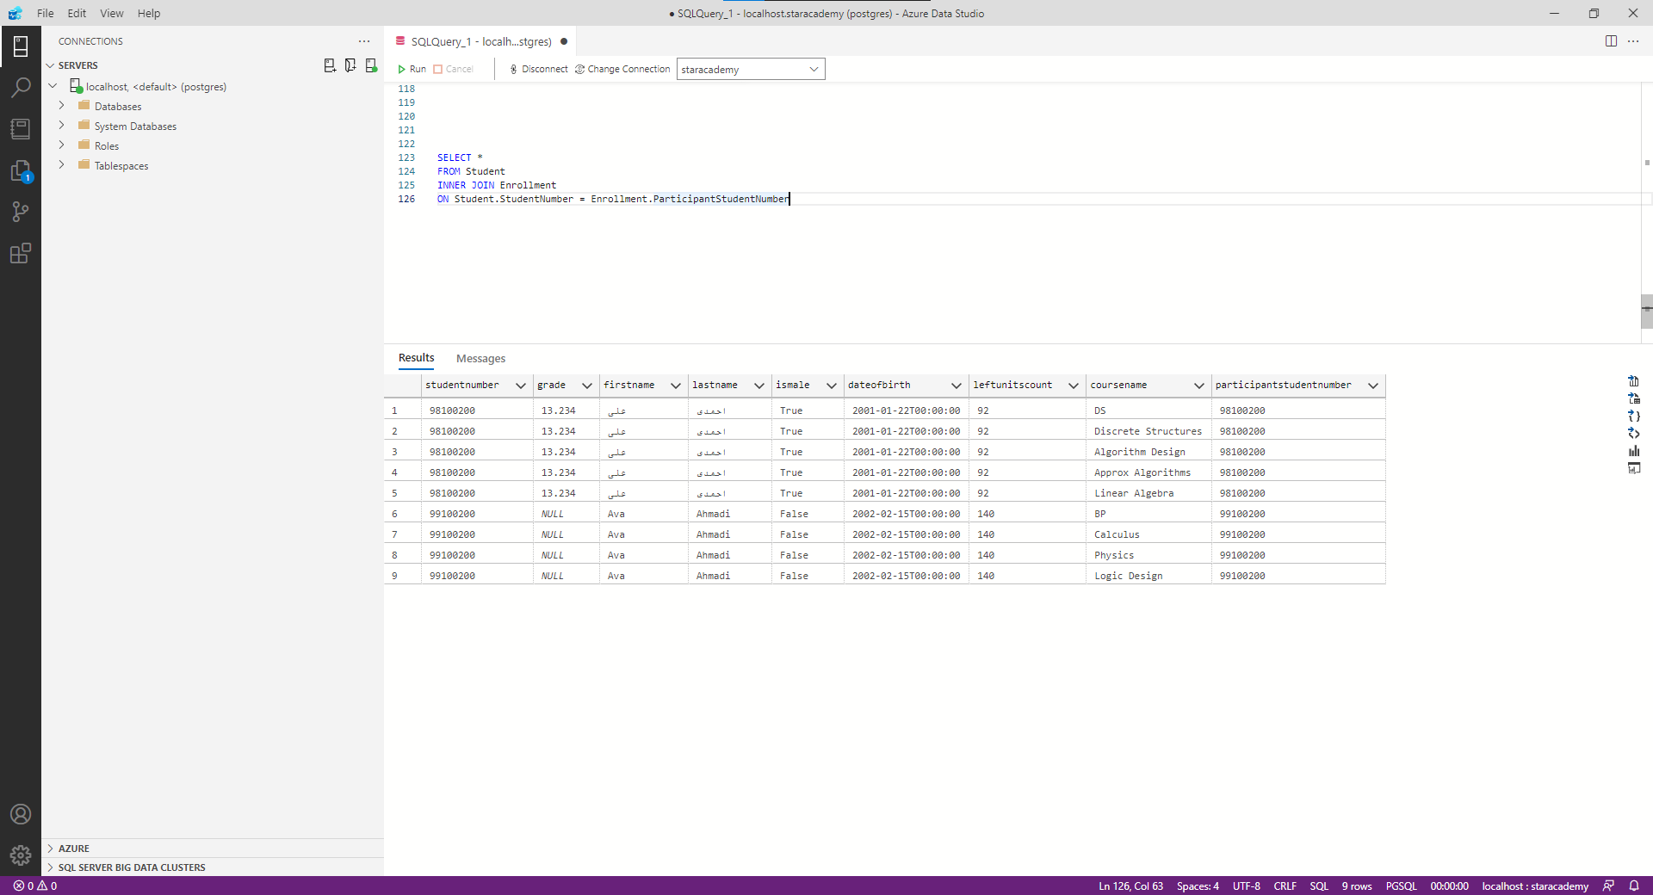
Task: Open filter dropdown for participantstudentnumber column
Action: pos(1373,386)
